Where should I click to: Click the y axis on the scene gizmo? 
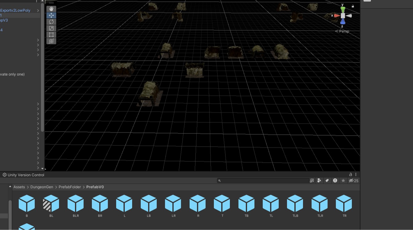tap(343, 4)
